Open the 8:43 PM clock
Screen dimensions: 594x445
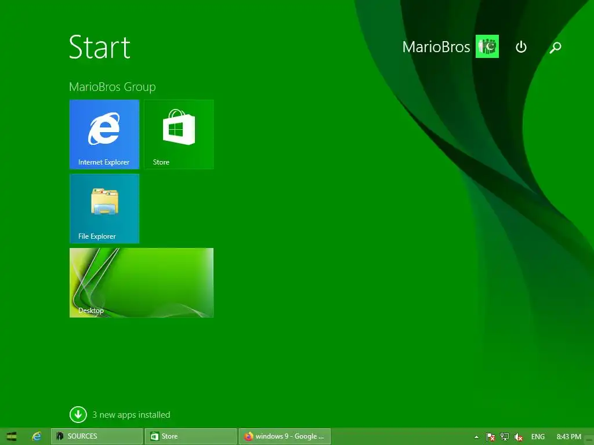click(x=568, y=437)
